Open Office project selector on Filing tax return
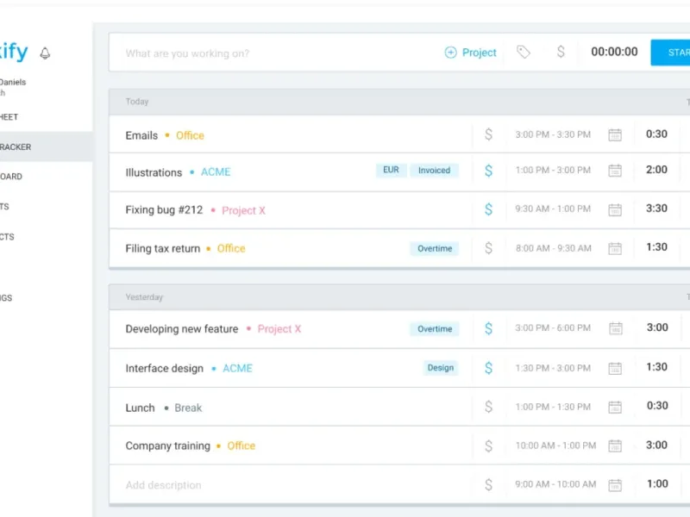 (x=231, y=248)
